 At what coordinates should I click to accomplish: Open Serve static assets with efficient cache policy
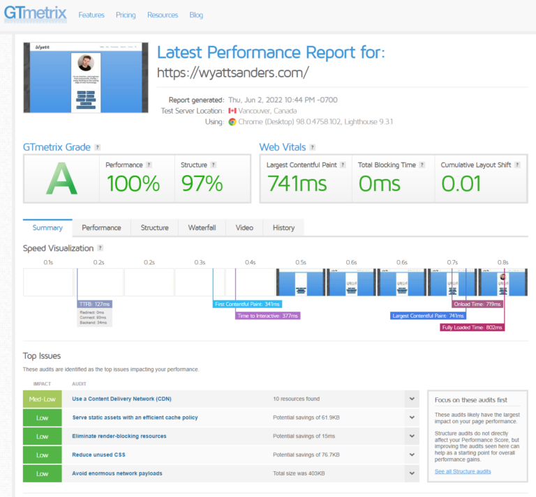(135, 418)
